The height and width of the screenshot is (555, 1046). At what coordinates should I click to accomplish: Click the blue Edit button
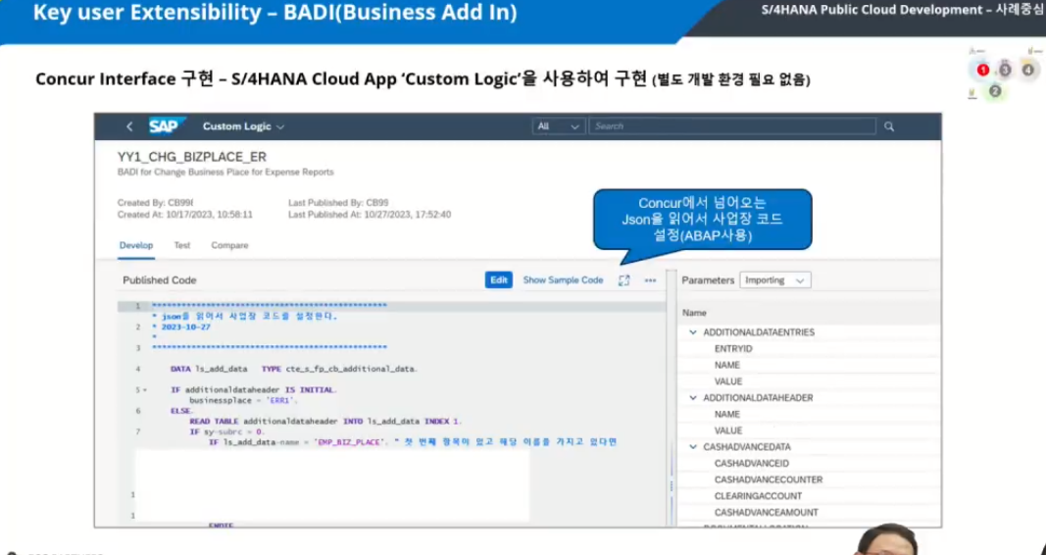(x=498, y=280)
